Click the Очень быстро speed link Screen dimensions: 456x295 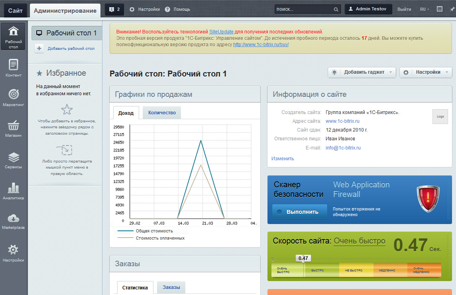click(x=360, y=241)
